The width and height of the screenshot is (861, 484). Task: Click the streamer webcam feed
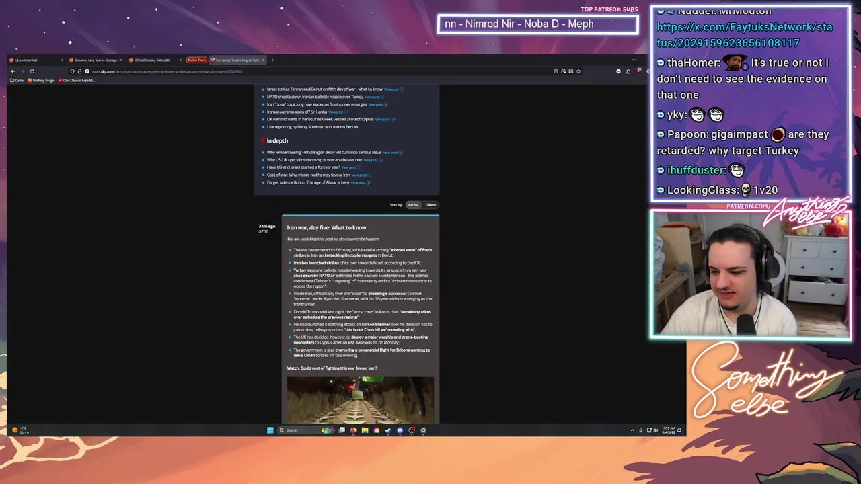pos(751,274)
